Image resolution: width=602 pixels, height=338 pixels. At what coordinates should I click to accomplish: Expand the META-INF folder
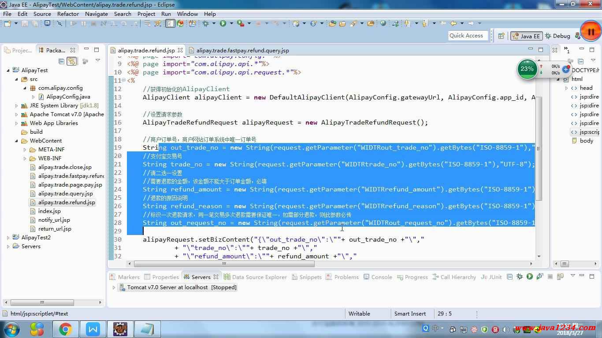coord(25,150)
